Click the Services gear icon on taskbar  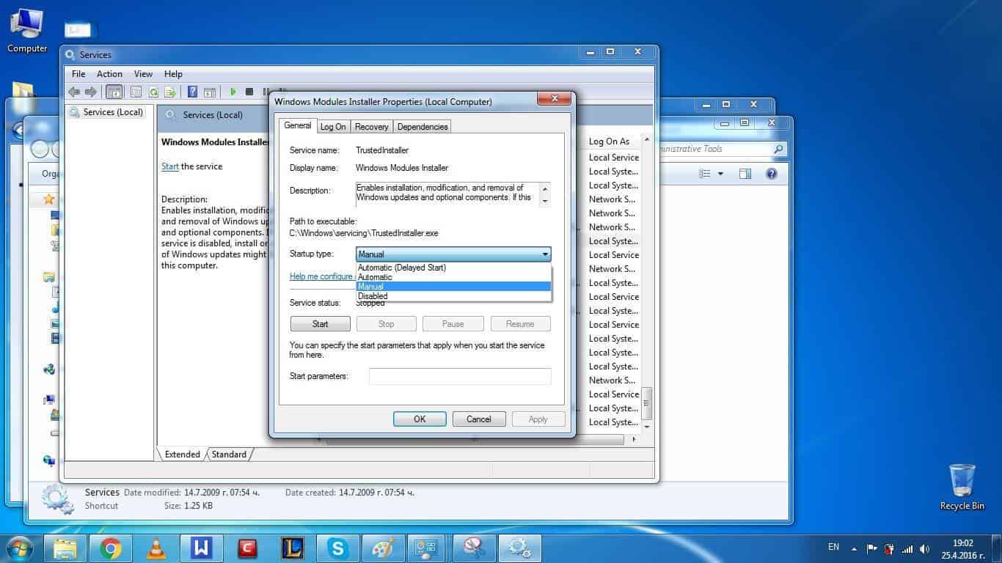(520, 548)
